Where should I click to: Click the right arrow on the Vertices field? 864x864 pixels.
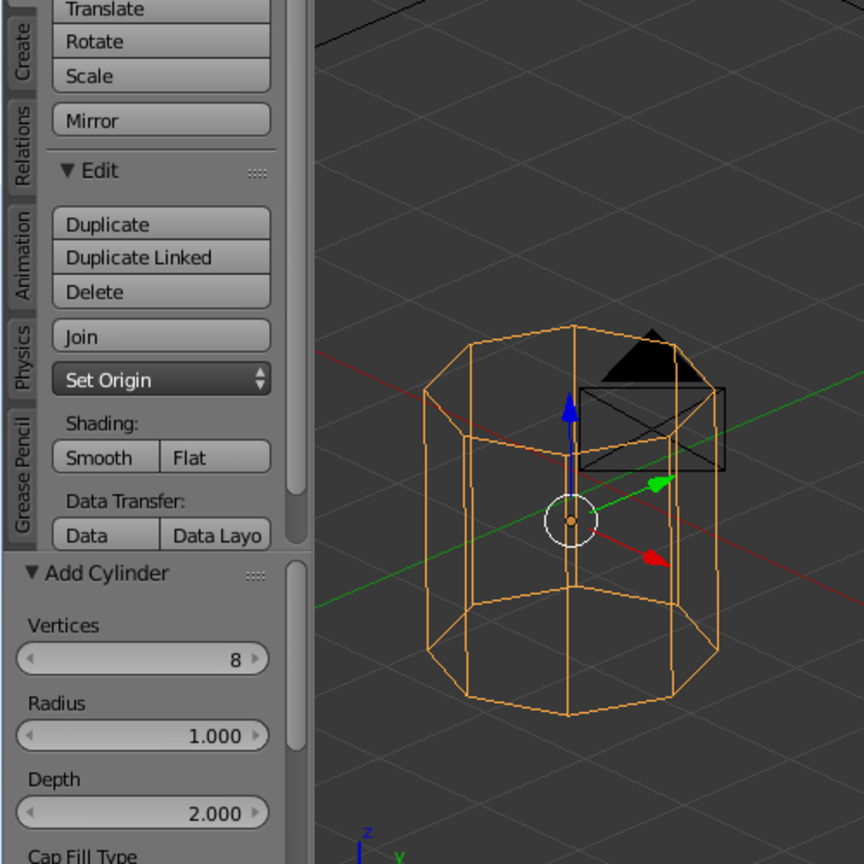pyautogui.click(x=255, y=659)
